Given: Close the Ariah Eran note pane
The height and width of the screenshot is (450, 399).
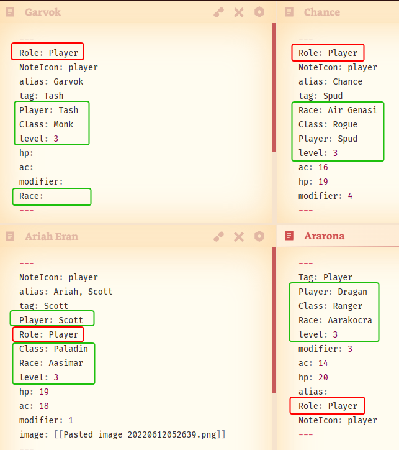Looking at the screenshot, I should [x=239, y=237].
